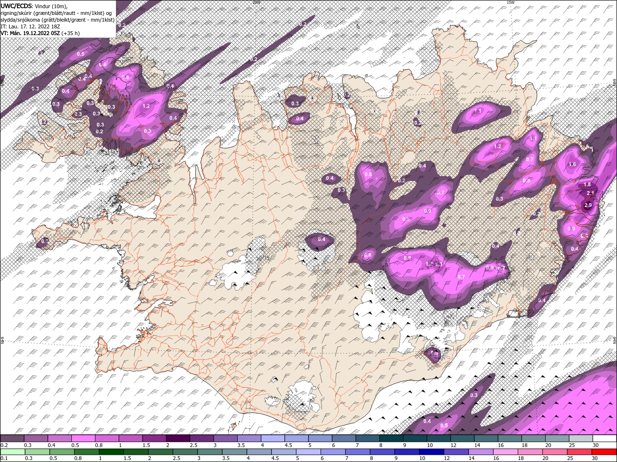Click the darkest purple swatch labeled 2 in snow scale
The width and height of the screenshot is (617, 462).
[178, 438]
